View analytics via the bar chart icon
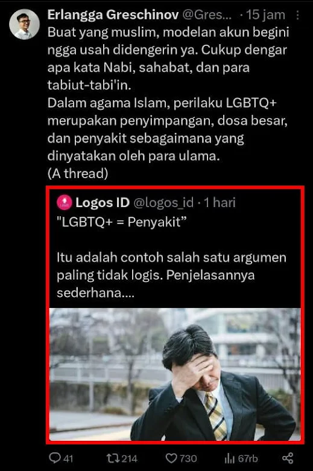 230,458
